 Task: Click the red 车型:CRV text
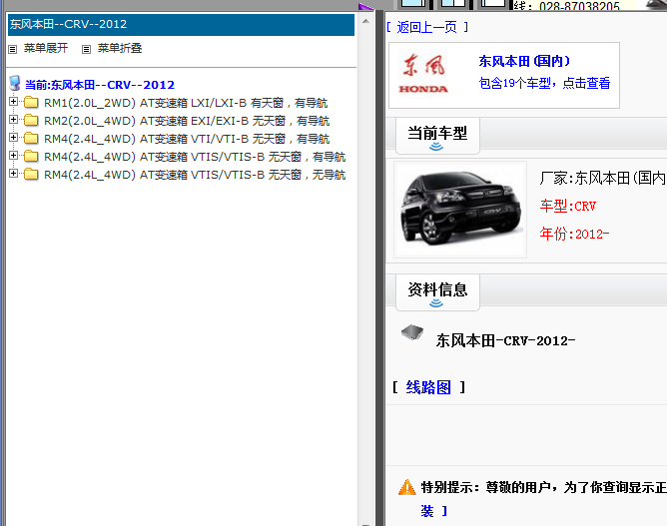pos(568,207)
